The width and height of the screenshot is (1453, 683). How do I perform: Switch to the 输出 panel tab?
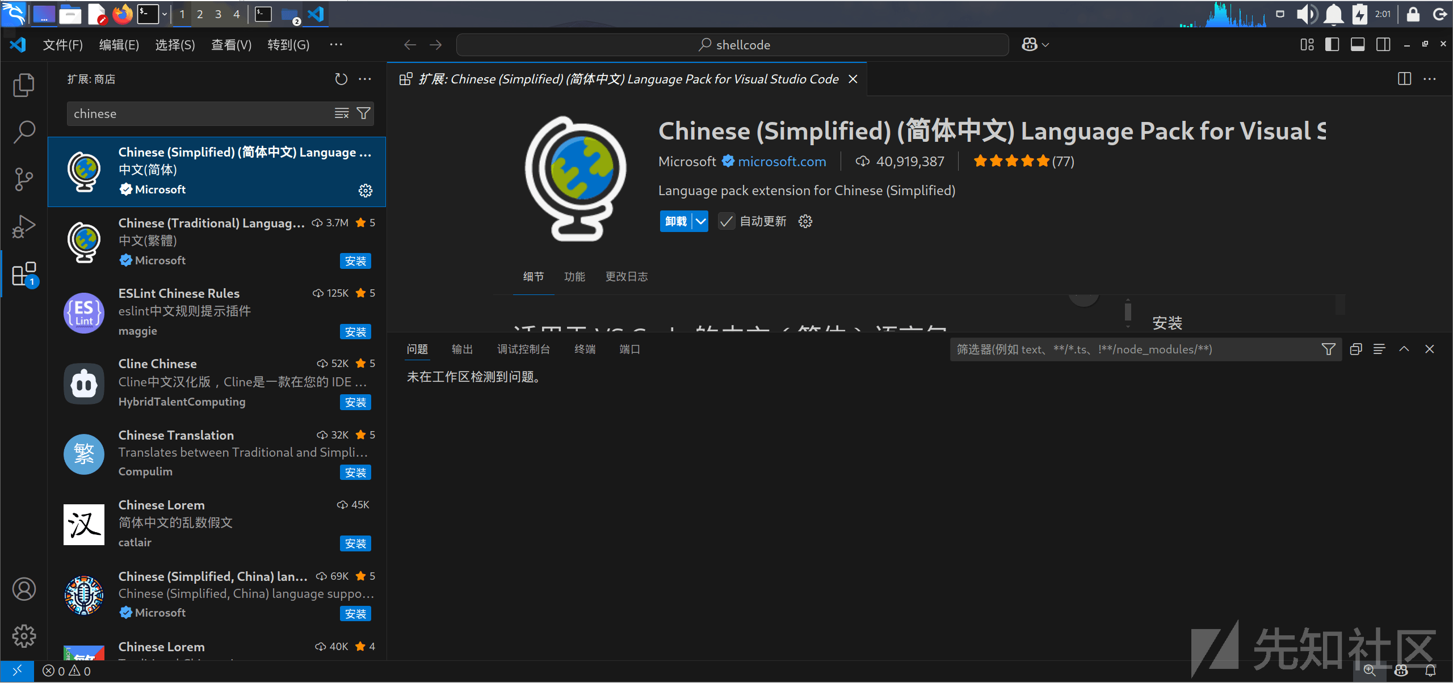(x=462, y=349)
